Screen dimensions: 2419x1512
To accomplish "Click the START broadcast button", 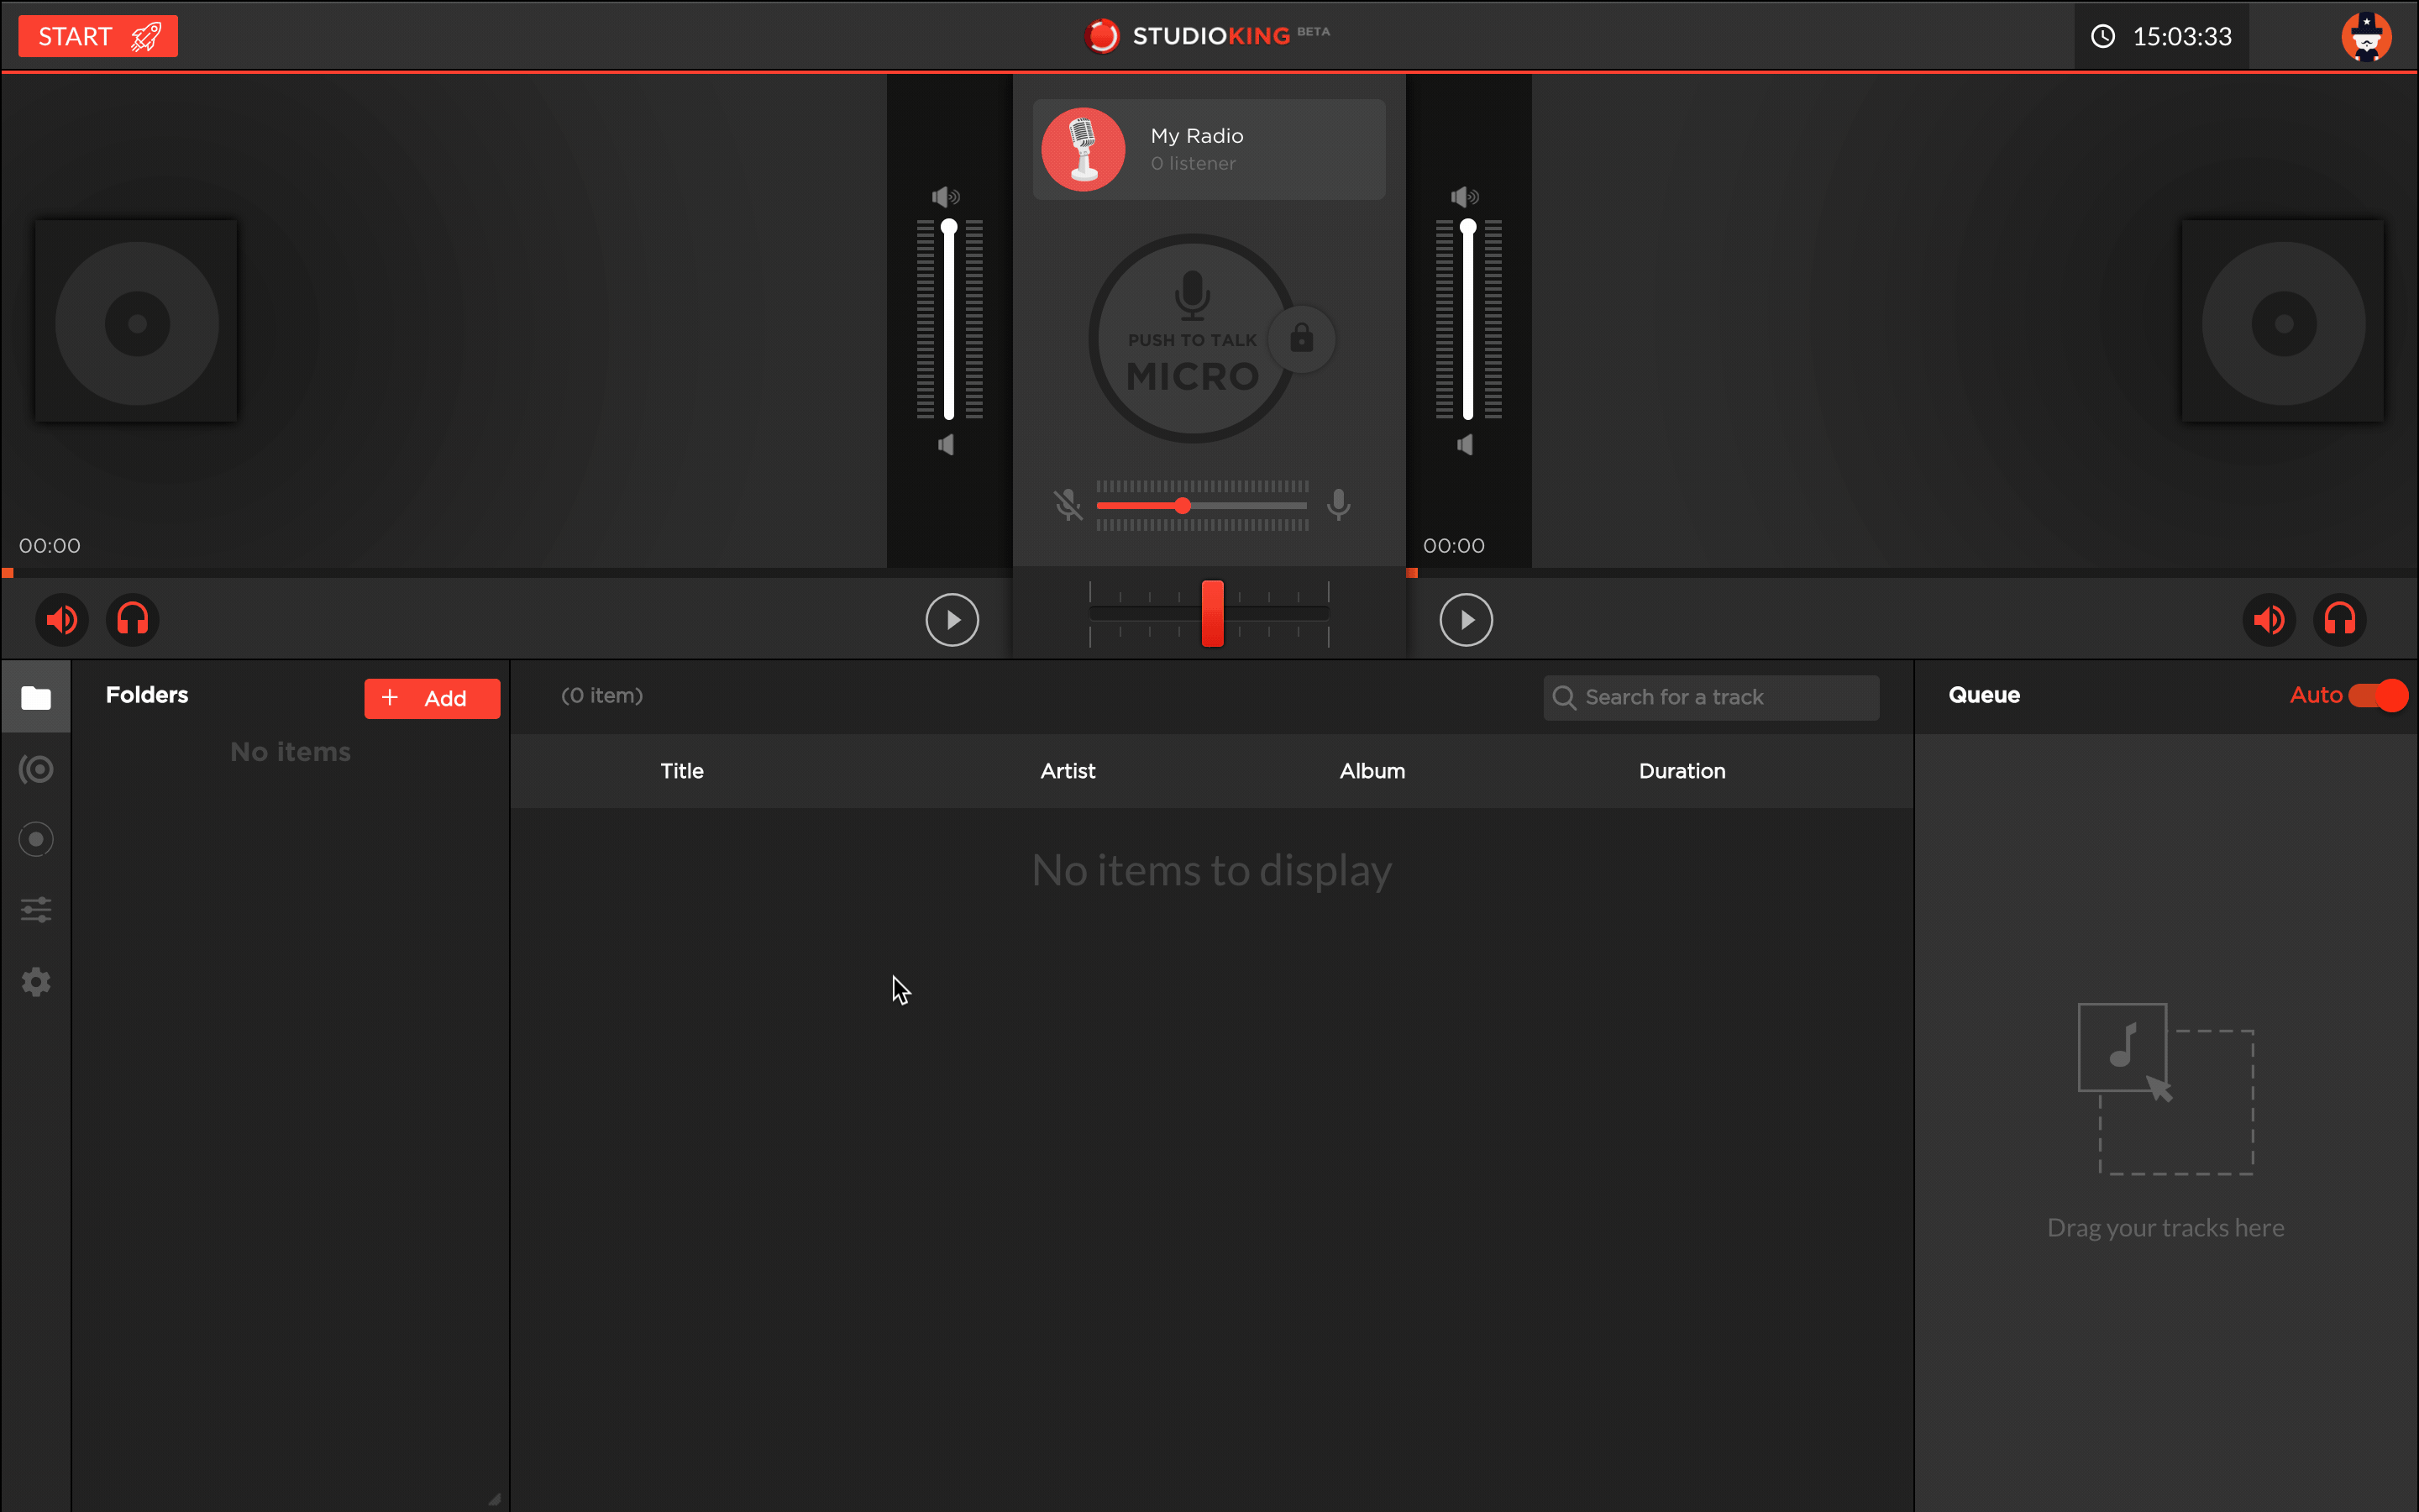I will pos(98,36).
